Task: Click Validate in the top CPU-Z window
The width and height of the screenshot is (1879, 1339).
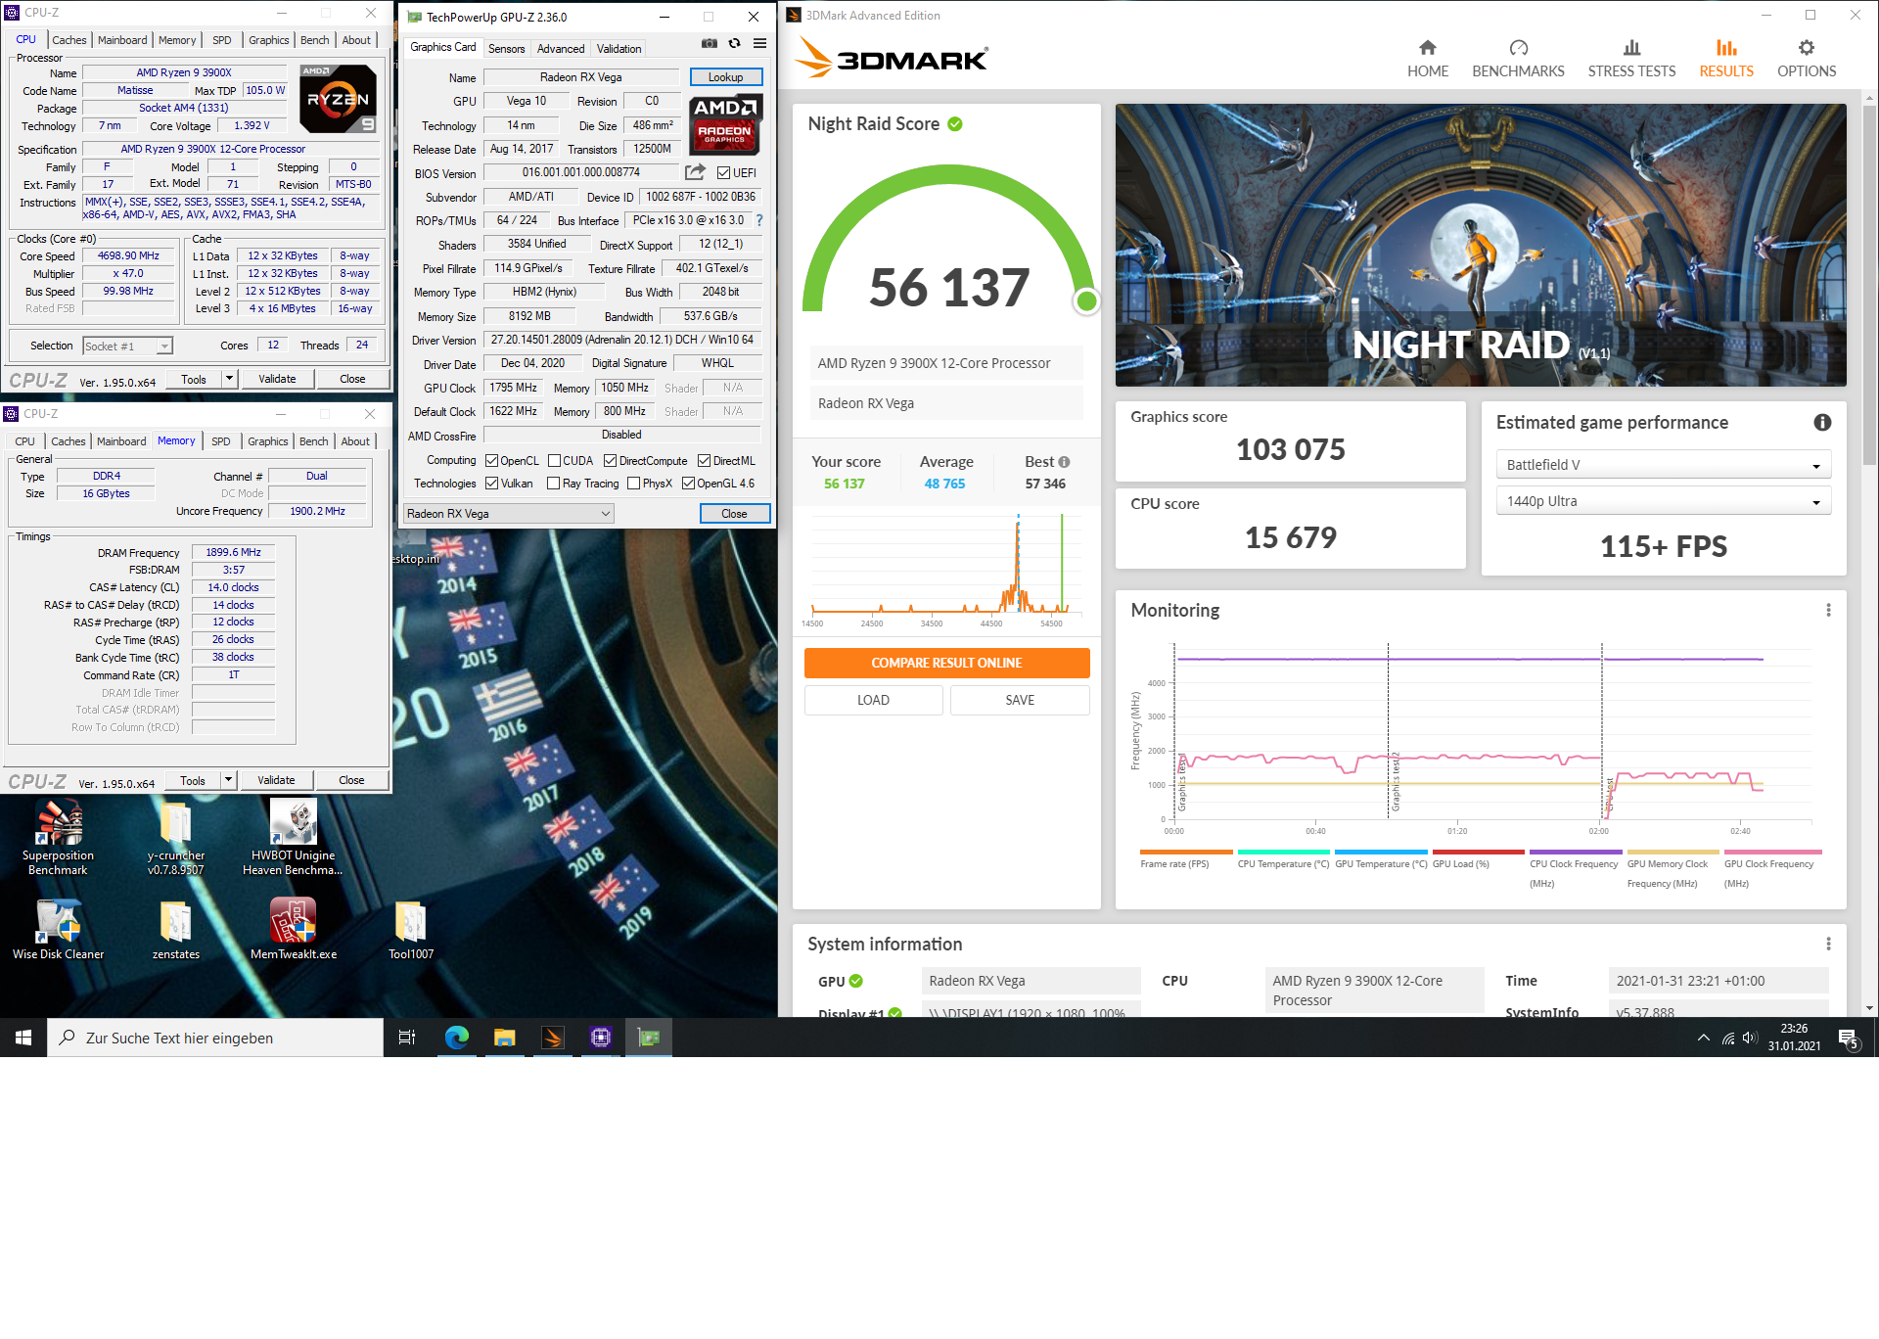Action: coord(277,379)
